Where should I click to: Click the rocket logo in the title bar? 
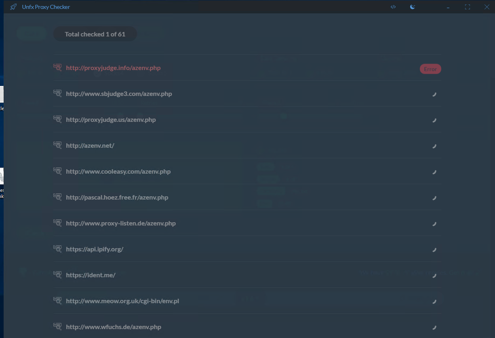(13, 7)
